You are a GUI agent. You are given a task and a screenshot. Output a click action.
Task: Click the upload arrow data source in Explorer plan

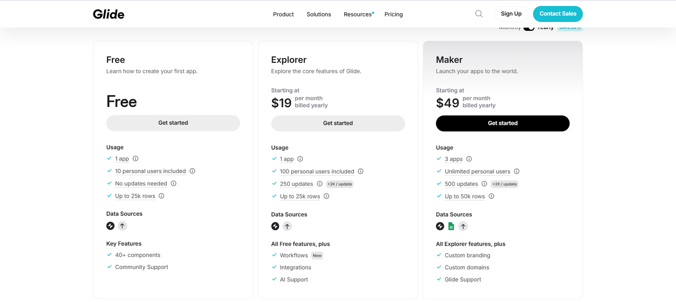tap(287, 226)
